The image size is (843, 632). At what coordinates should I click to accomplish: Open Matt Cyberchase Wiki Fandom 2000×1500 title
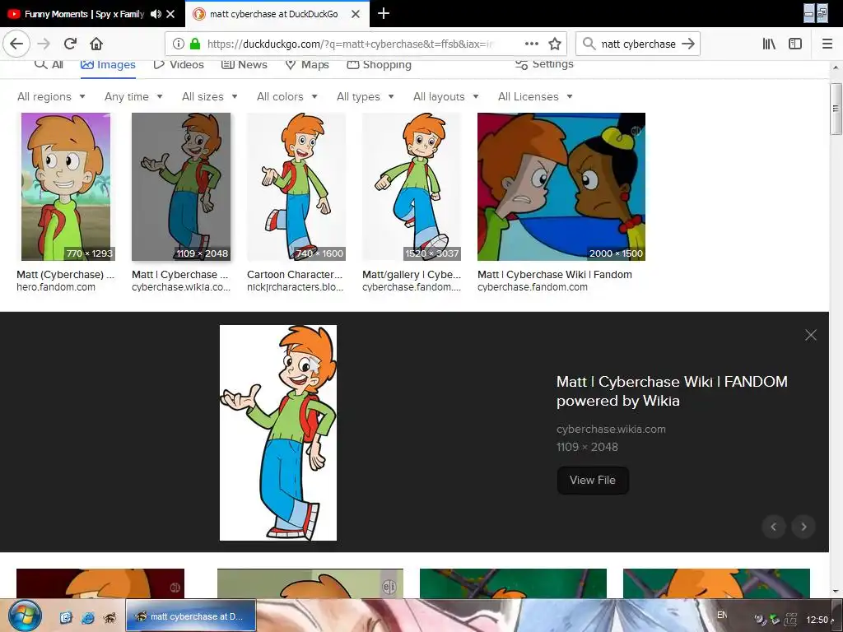click(x=554, y=275)
